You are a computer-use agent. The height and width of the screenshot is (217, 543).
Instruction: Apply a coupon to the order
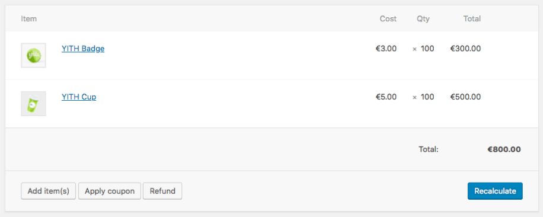tap(109, 191)
